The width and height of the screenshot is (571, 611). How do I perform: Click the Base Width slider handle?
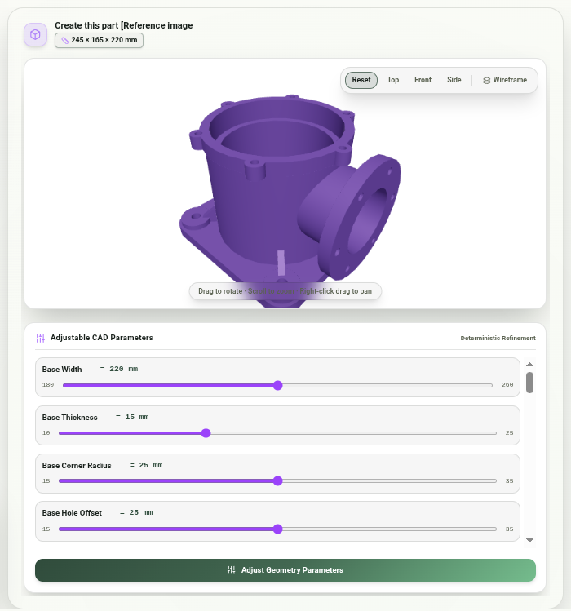point(277,385)
